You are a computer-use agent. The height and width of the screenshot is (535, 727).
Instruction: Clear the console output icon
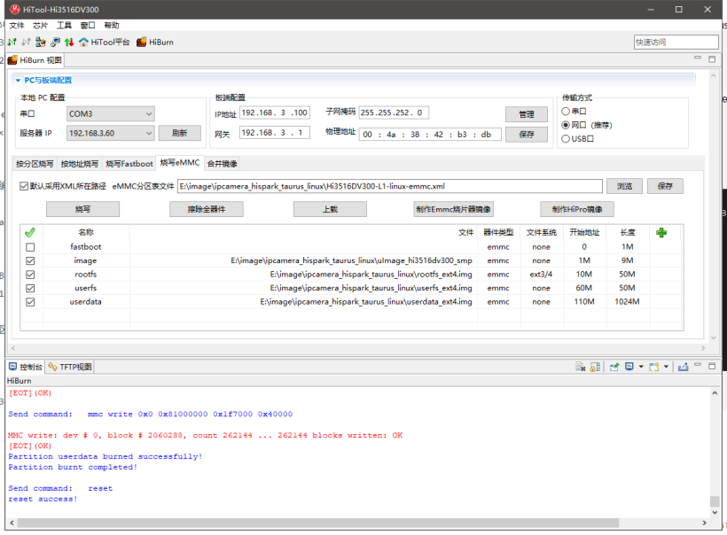581,367
